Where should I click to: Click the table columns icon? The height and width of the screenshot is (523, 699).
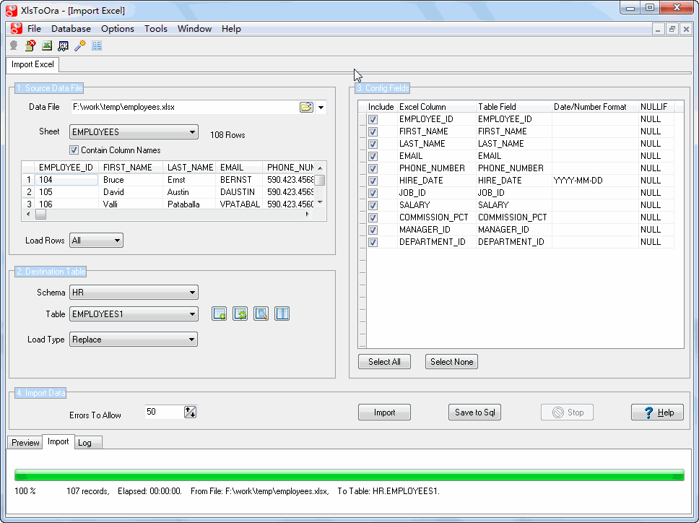pyautogui.click(x=282, y=314)
